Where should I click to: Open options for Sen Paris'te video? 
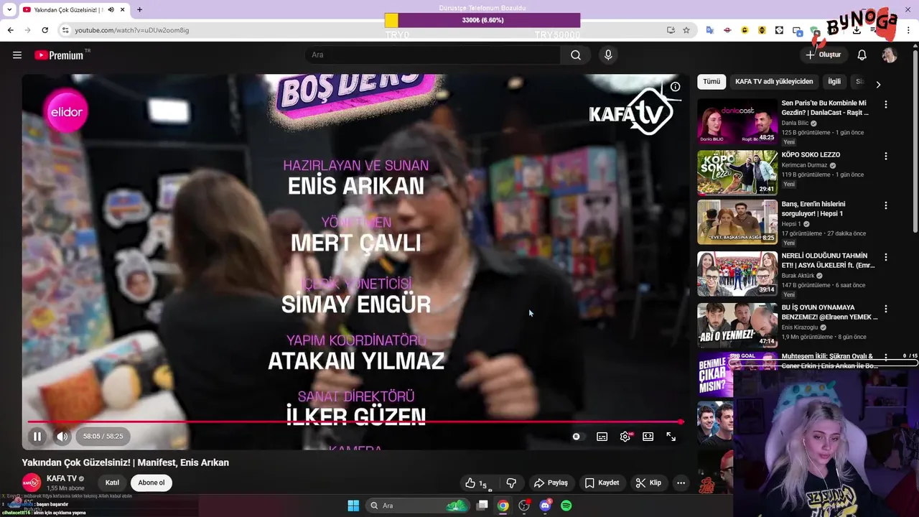(x=886, y=104)
